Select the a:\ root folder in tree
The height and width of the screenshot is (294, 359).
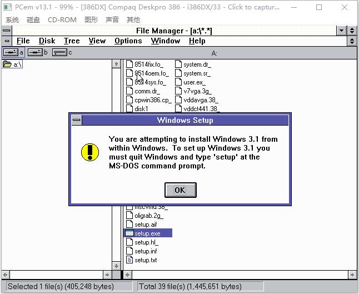point(13,64)
